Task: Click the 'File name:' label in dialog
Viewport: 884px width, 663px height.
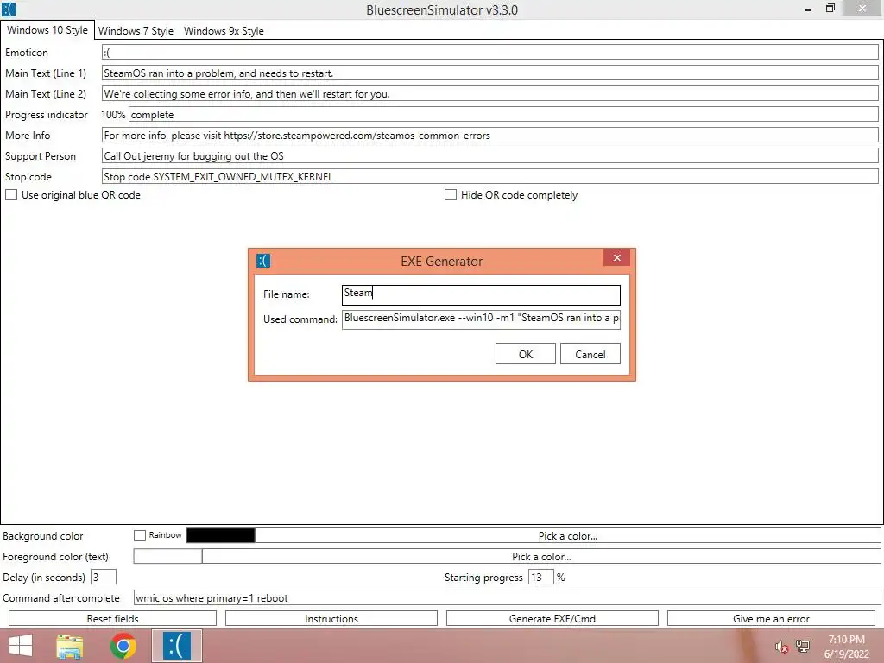Action: [x=287, y=294]
